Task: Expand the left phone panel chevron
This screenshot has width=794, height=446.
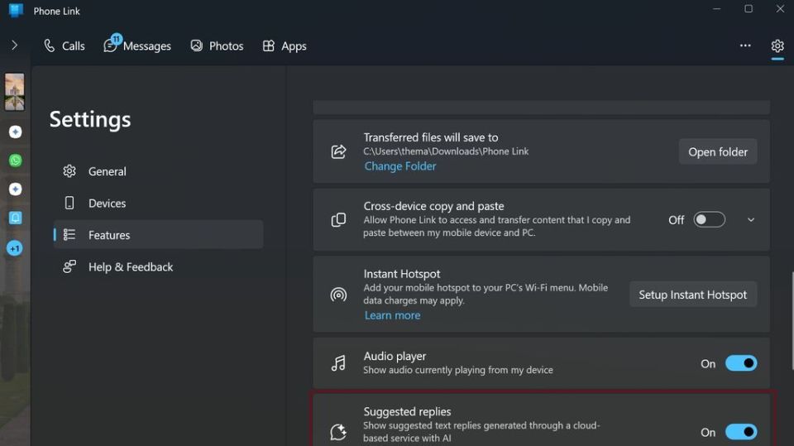Action: [x=14, y=46]
